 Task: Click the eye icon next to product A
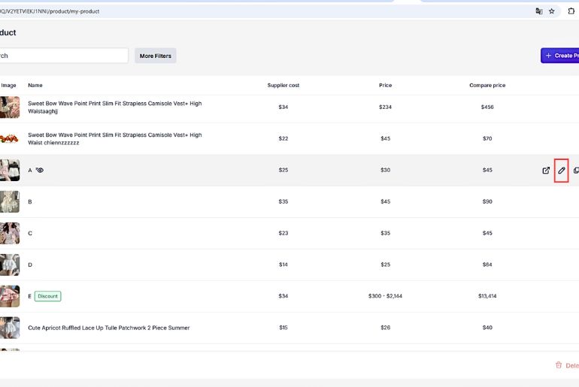coord(40,171)
